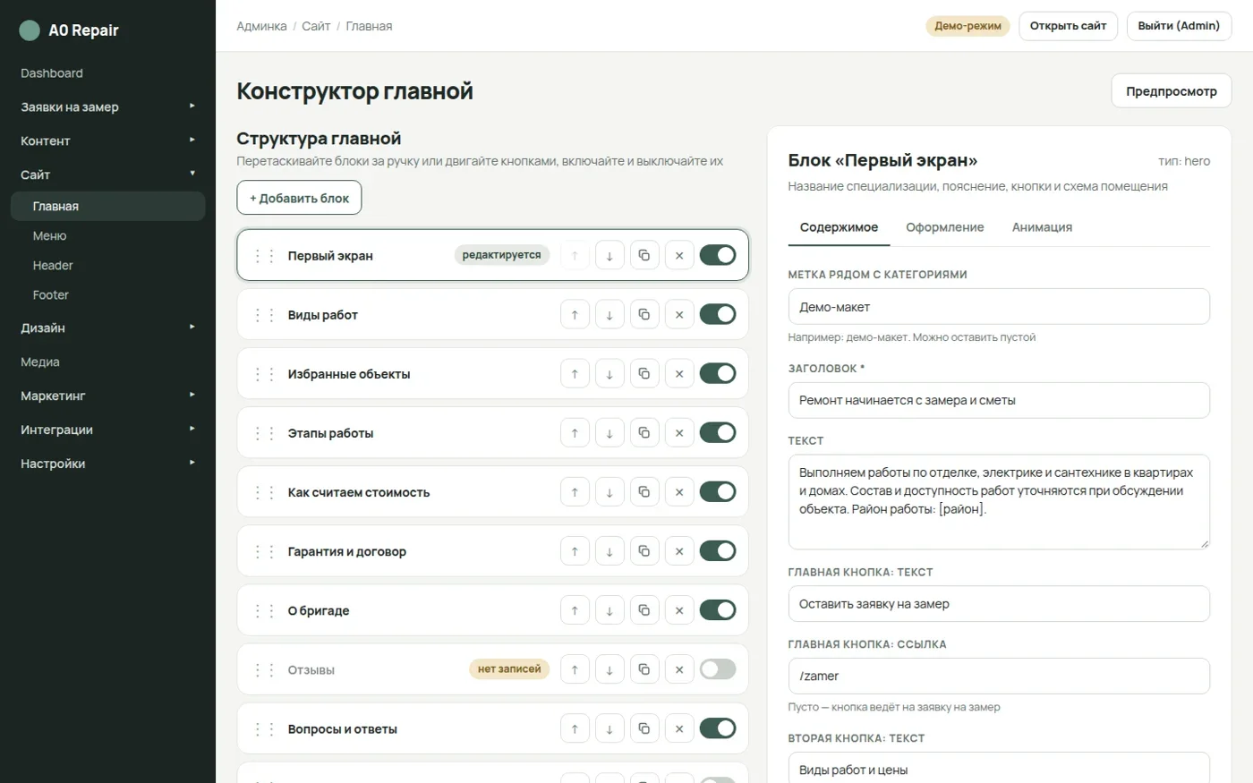Open the Предпросмотр preview

[1172, 91]
